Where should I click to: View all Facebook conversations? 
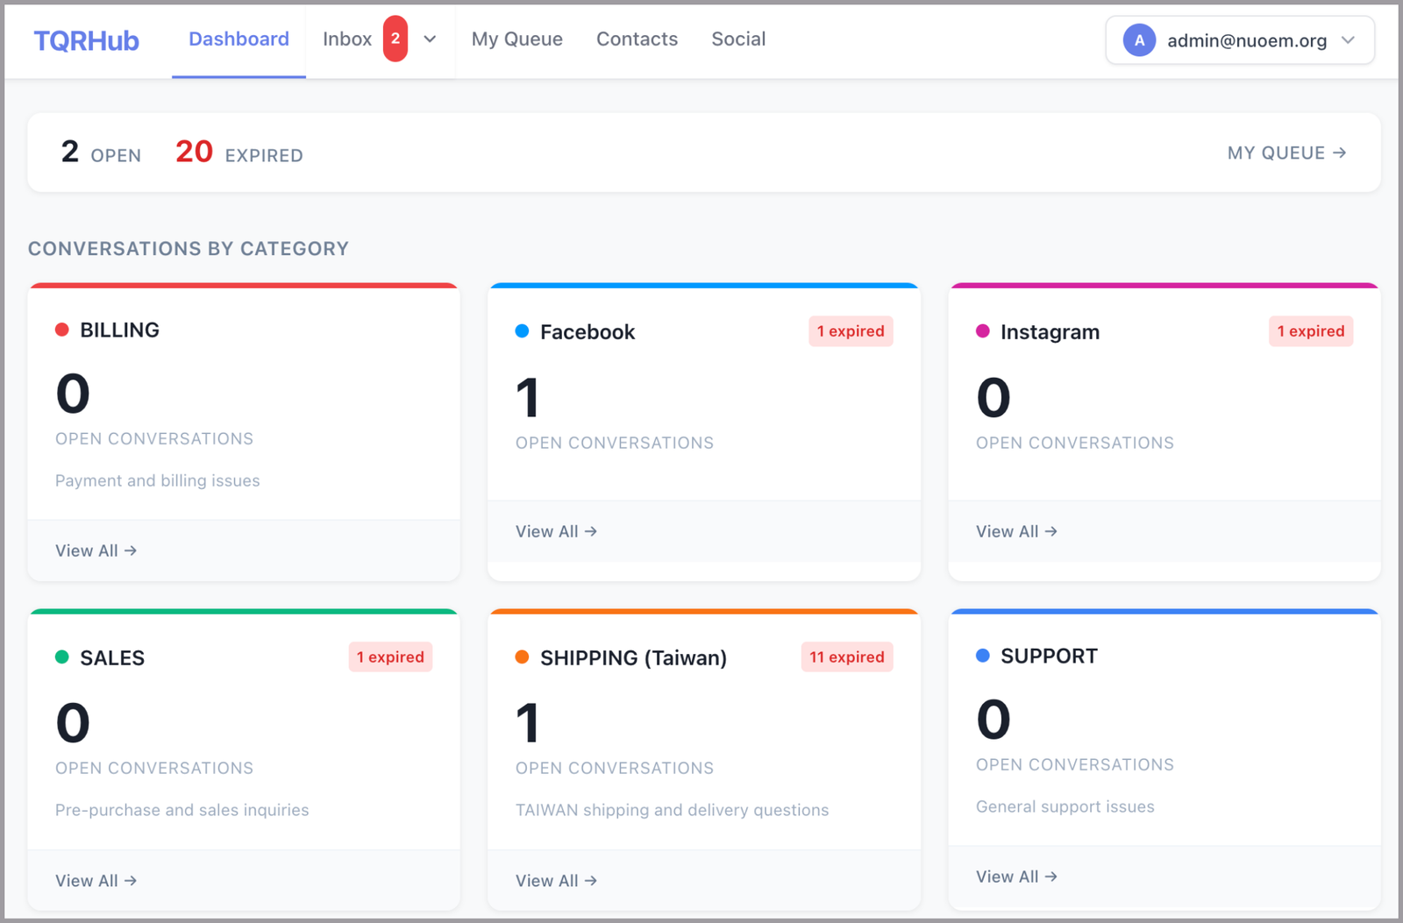[x=556, y=531]
